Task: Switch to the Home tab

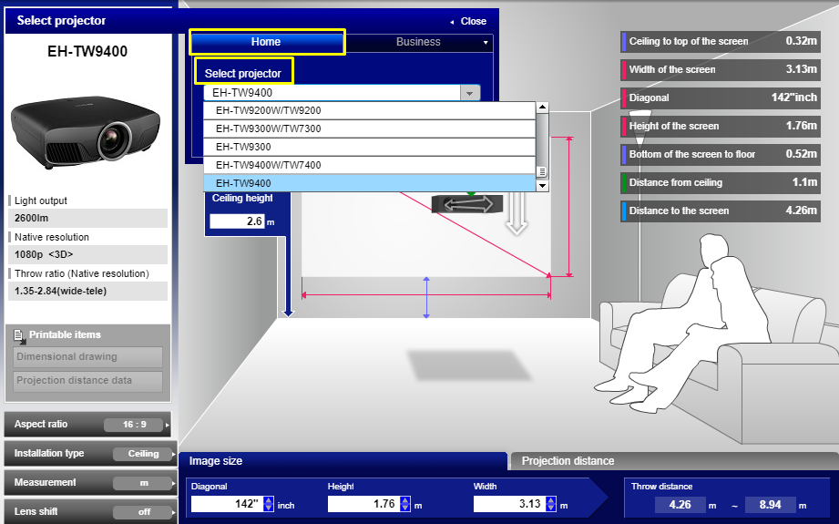Action: (x=266, y=42)
